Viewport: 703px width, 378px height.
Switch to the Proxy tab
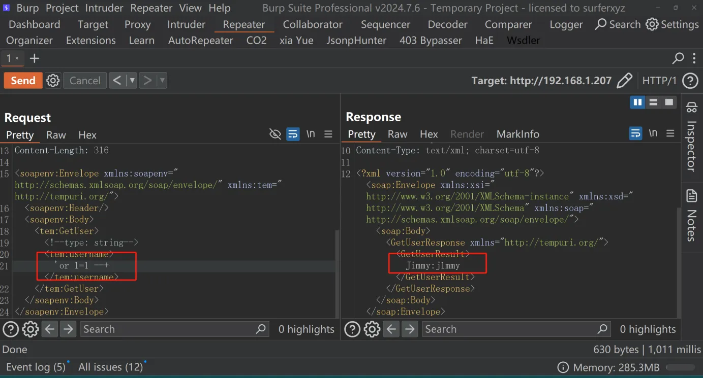click(138, 24)
